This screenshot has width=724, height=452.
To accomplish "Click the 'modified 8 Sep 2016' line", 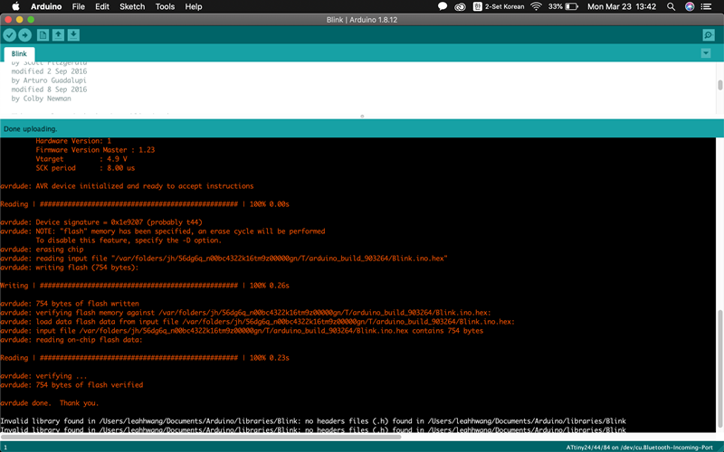I will tap(49, 89).
